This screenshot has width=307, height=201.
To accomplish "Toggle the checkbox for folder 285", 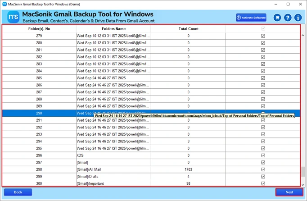I will coord(263,78).
